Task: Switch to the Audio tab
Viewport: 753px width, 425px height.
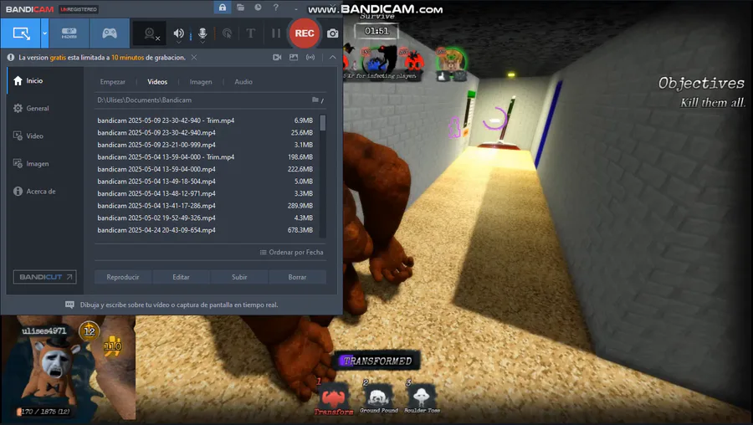Action: click(243, 82)
